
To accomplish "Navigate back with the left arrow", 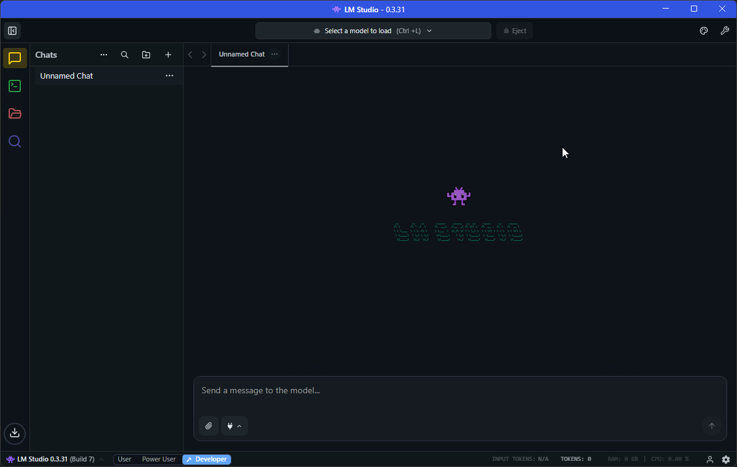I will (x=190, y=55).
